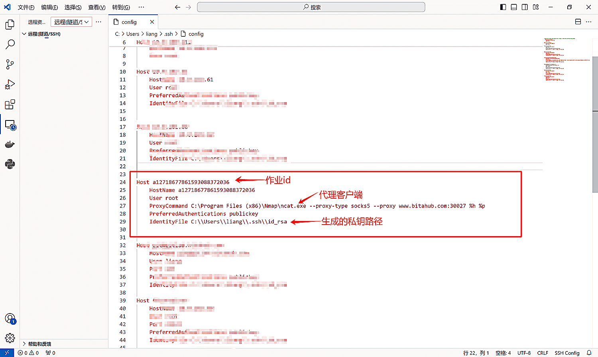This screenshot has height=357, width=598.
Task: Split the editor to the right
Action: pyautogui.click(x=578, y=22)
